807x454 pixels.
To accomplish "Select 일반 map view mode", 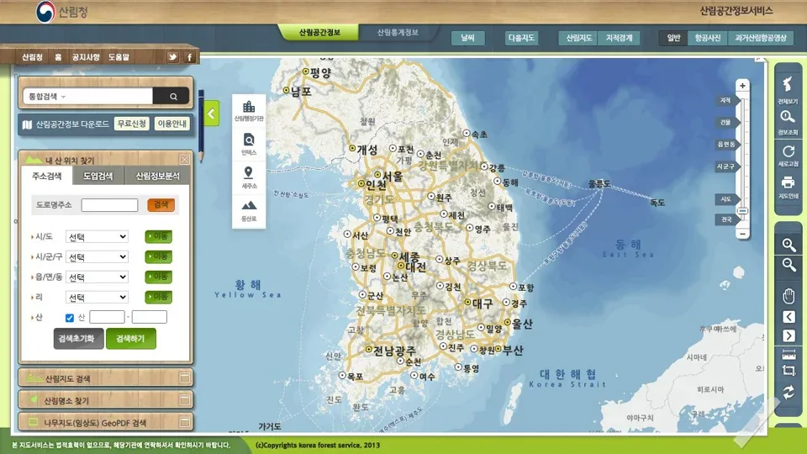I will pos(673,38).
